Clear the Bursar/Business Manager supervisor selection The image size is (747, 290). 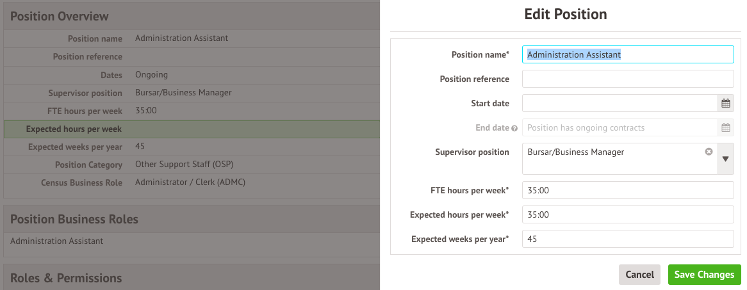pos(709,152)
